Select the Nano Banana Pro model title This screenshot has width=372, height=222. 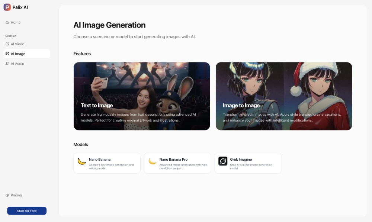point(173,160)
